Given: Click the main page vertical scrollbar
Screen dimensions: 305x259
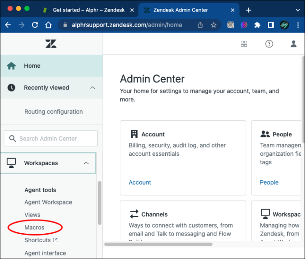Looking at the screenshot, I should coord(303,100).
